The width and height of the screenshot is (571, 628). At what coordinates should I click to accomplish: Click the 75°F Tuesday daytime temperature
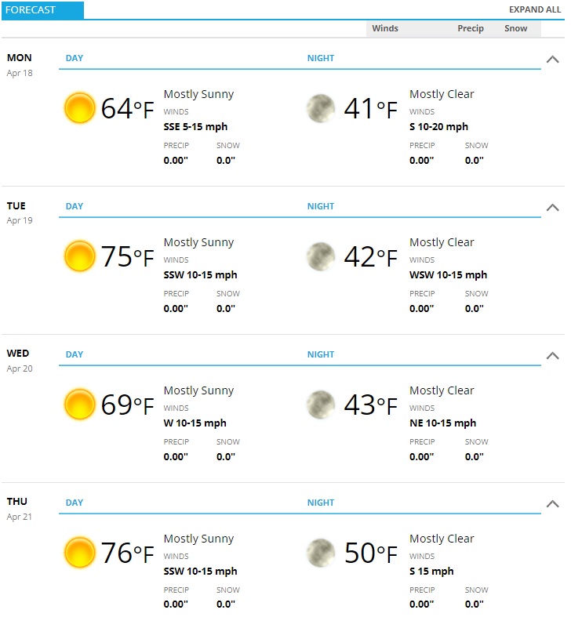click(127, 256)
